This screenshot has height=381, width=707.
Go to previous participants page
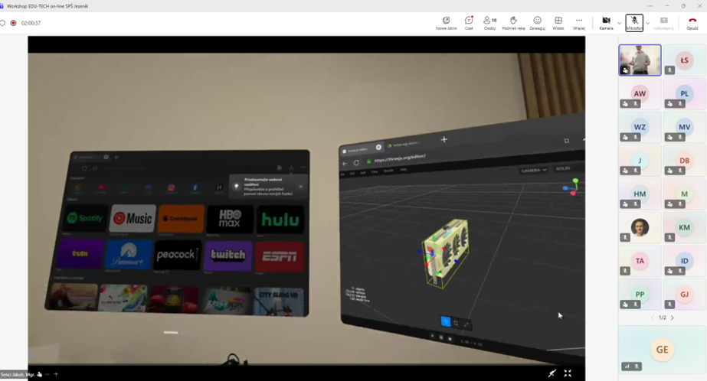tap(653, 317)
